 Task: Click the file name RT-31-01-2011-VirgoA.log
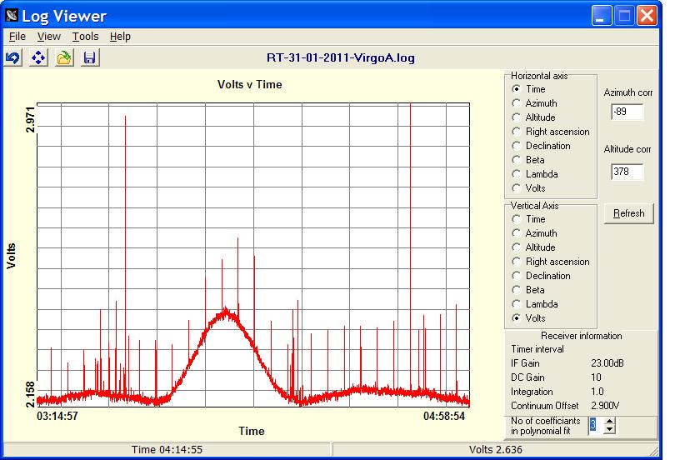coord(341,57)
